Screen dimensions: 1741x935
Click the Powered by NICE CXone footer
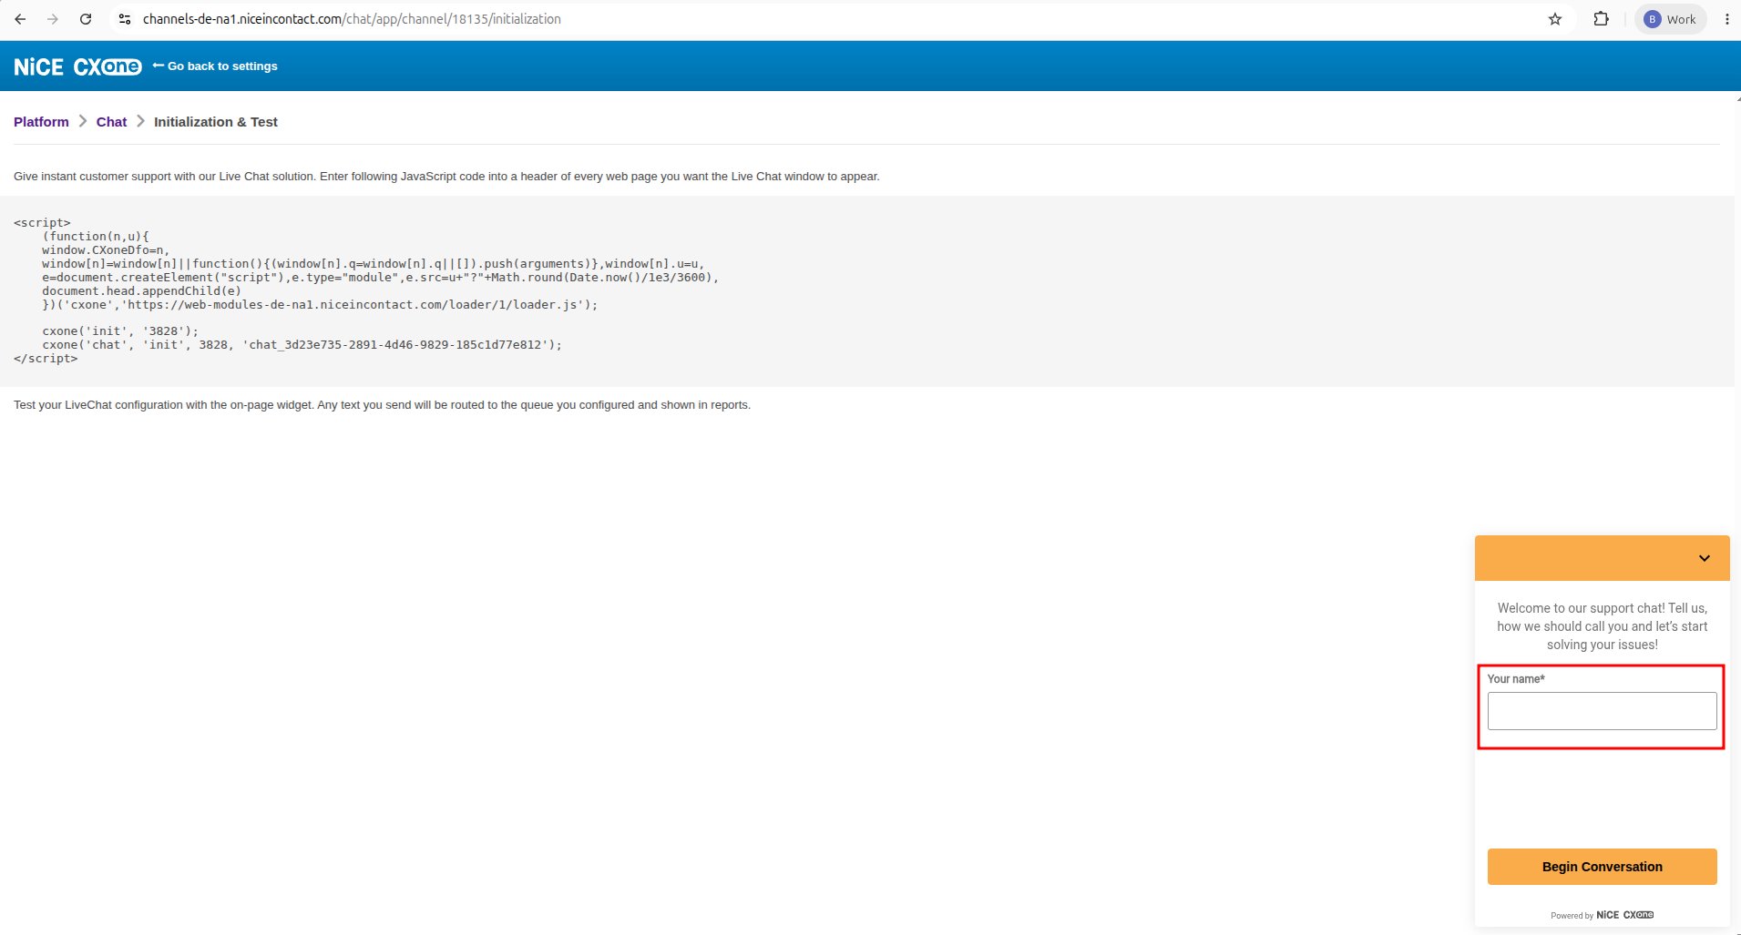pyautogui.click(x=1602, y=915)
